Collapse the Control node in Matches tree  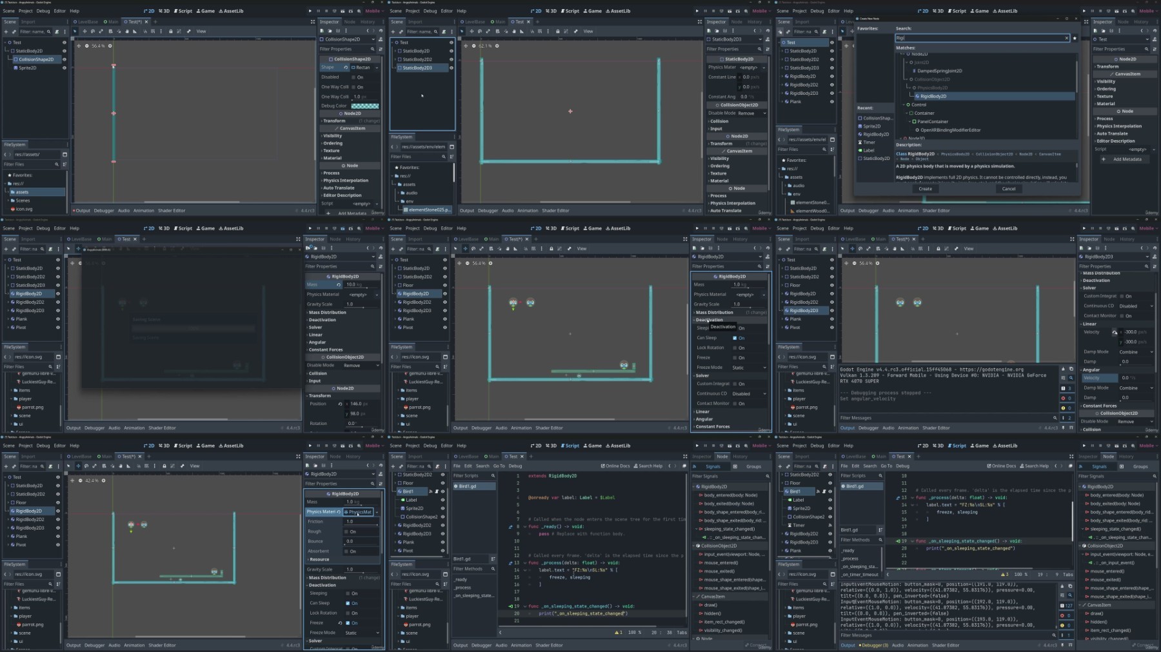point(904,104)
